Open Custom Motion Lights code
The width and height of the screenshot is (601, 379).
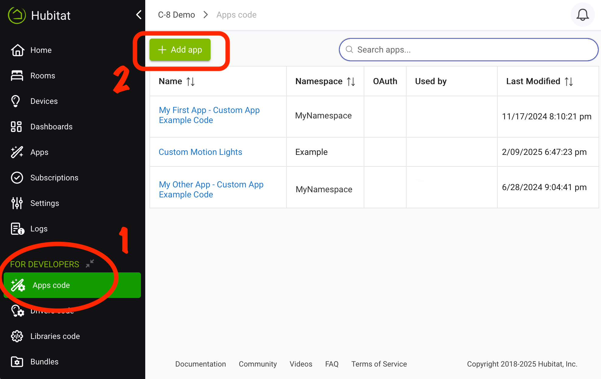(x=200, y=152)
